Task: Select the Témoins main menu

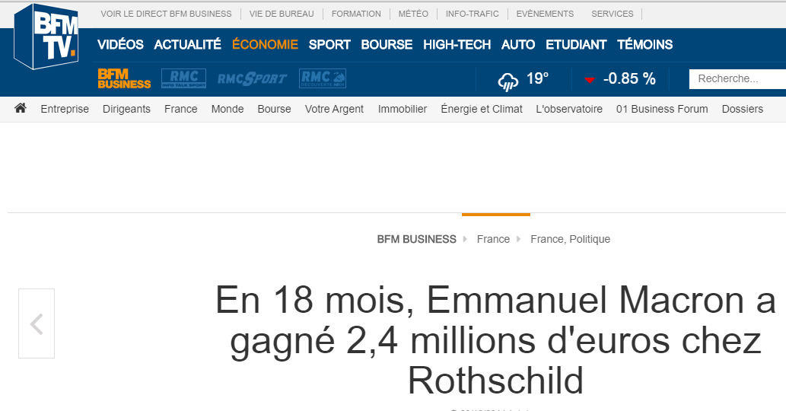Action: pos(644,45)
